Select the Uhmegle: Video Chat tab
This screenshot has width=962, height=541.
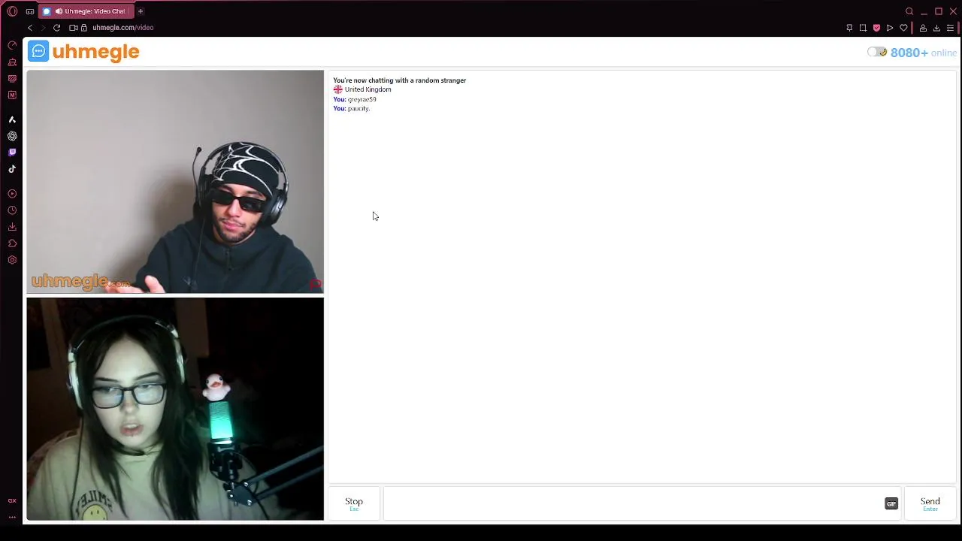tap(85, 11)
